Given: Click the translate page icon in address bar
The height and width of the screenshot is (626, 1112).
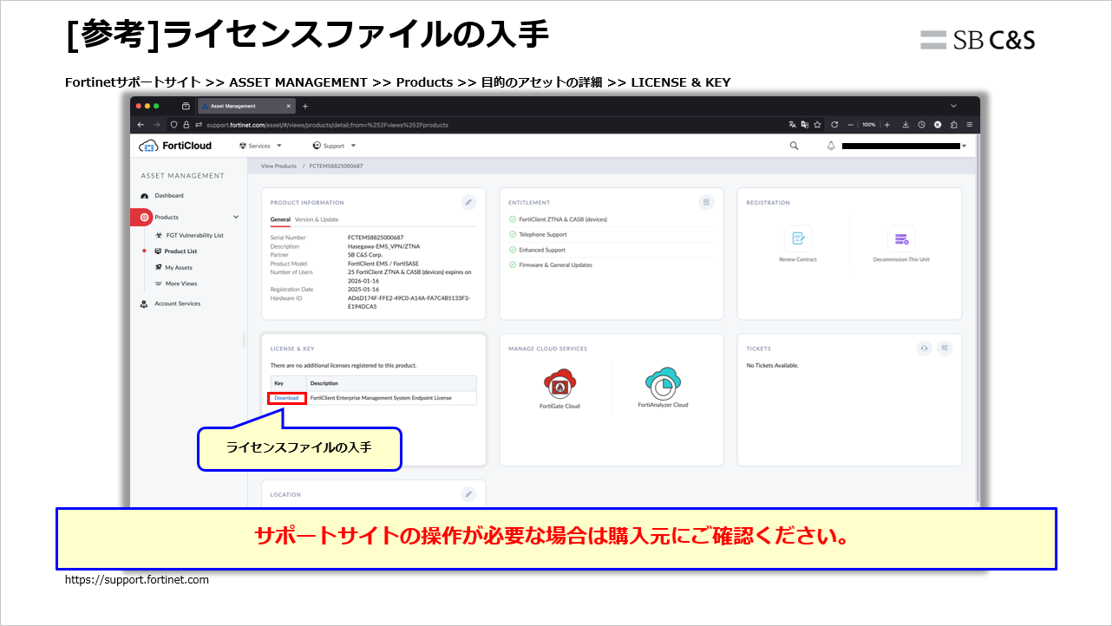Looking at the screenshot, I should 792,125.
